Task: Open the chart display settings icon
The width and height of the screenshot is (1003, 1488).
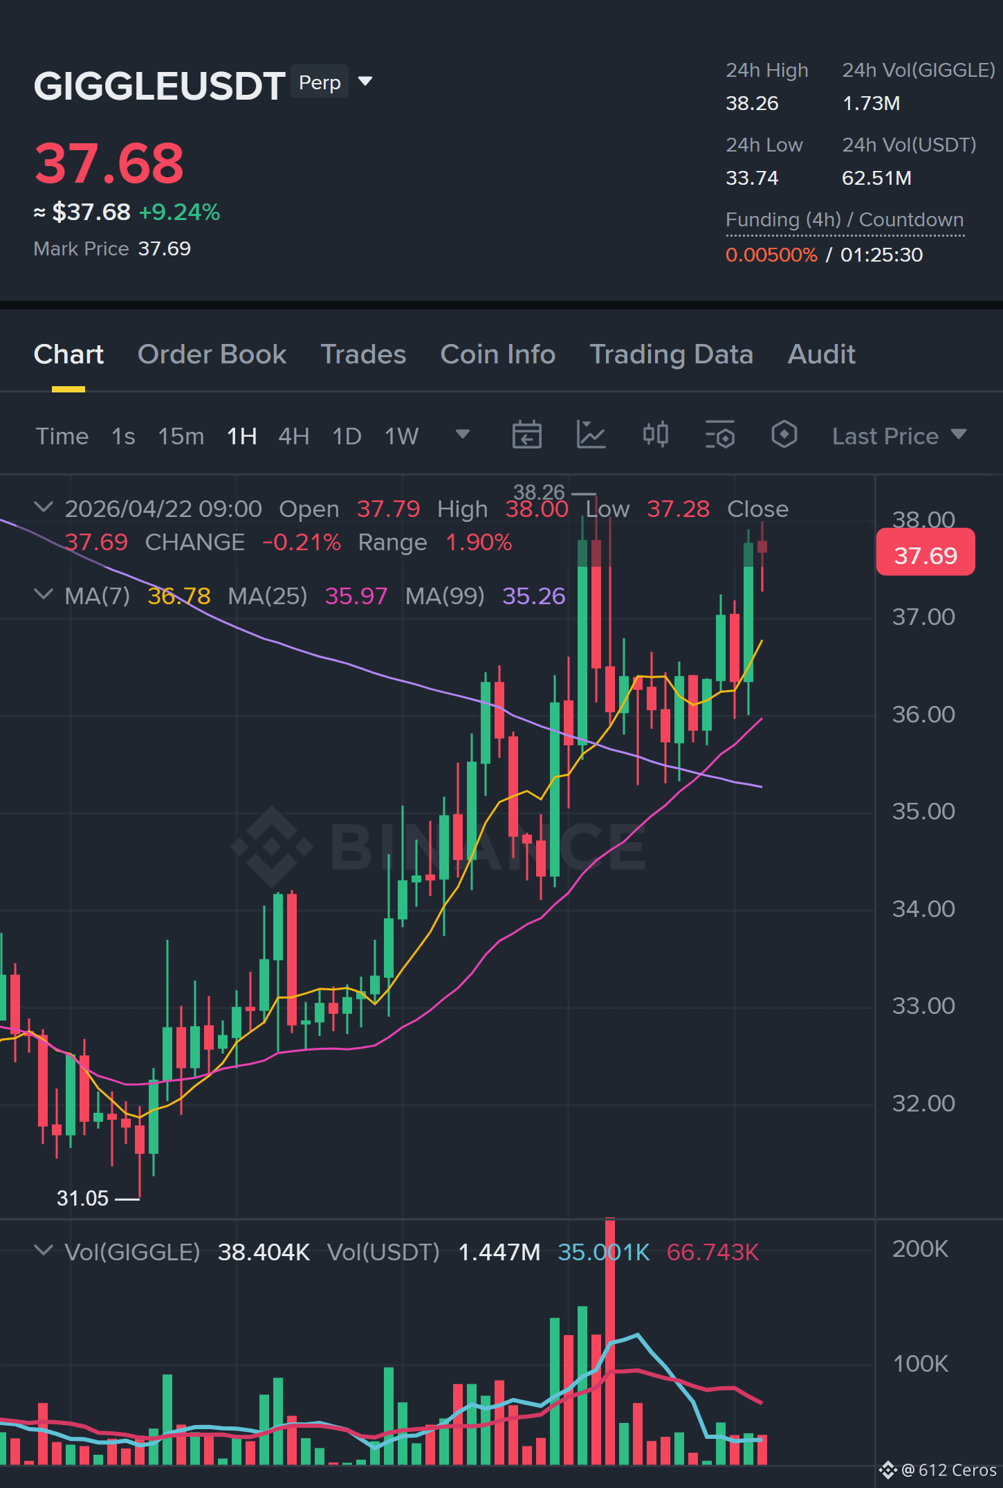Action: (719, 435)
